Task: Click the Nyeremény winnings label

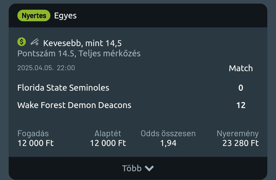Action: (238, 133)
